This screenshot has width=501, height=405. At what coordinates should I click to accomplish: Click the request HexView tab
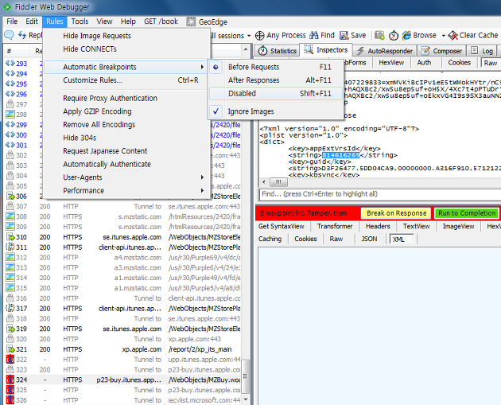pyautogui.click(x=391, y=63)
